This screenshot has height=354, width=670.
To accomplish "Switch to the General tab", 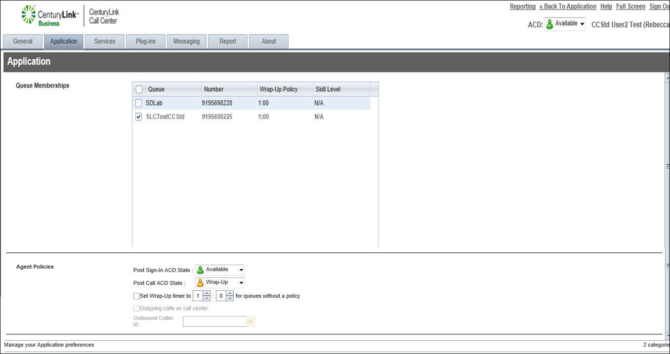I will 23,41.
